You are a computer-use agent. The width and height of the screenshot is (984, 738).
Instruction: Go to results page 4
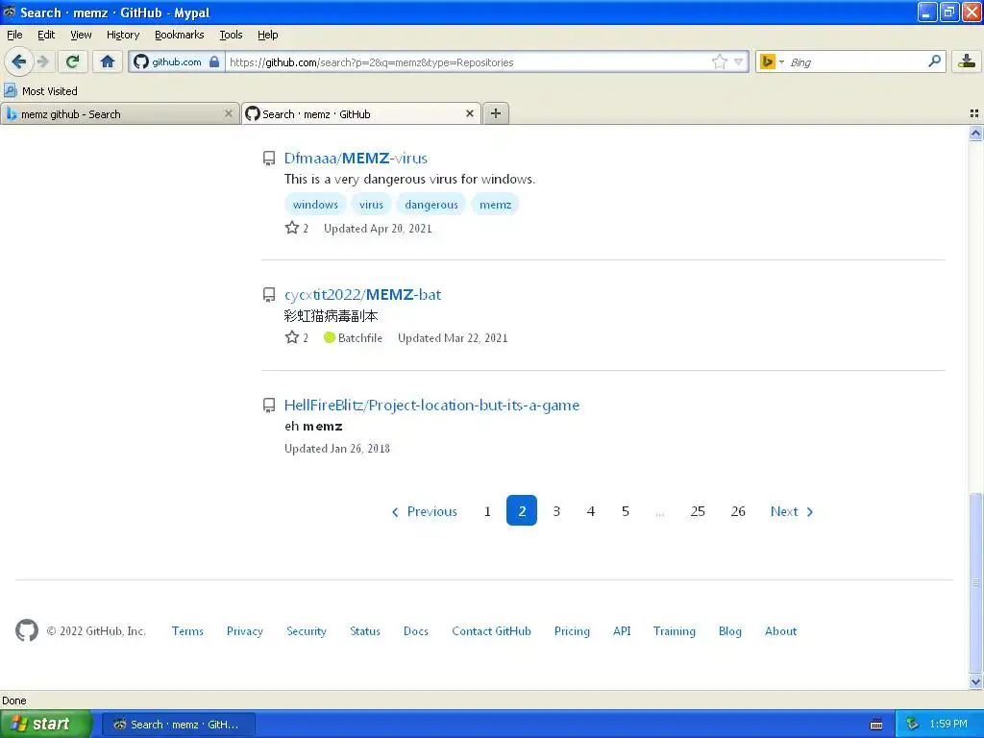click(x=591, y=511)
